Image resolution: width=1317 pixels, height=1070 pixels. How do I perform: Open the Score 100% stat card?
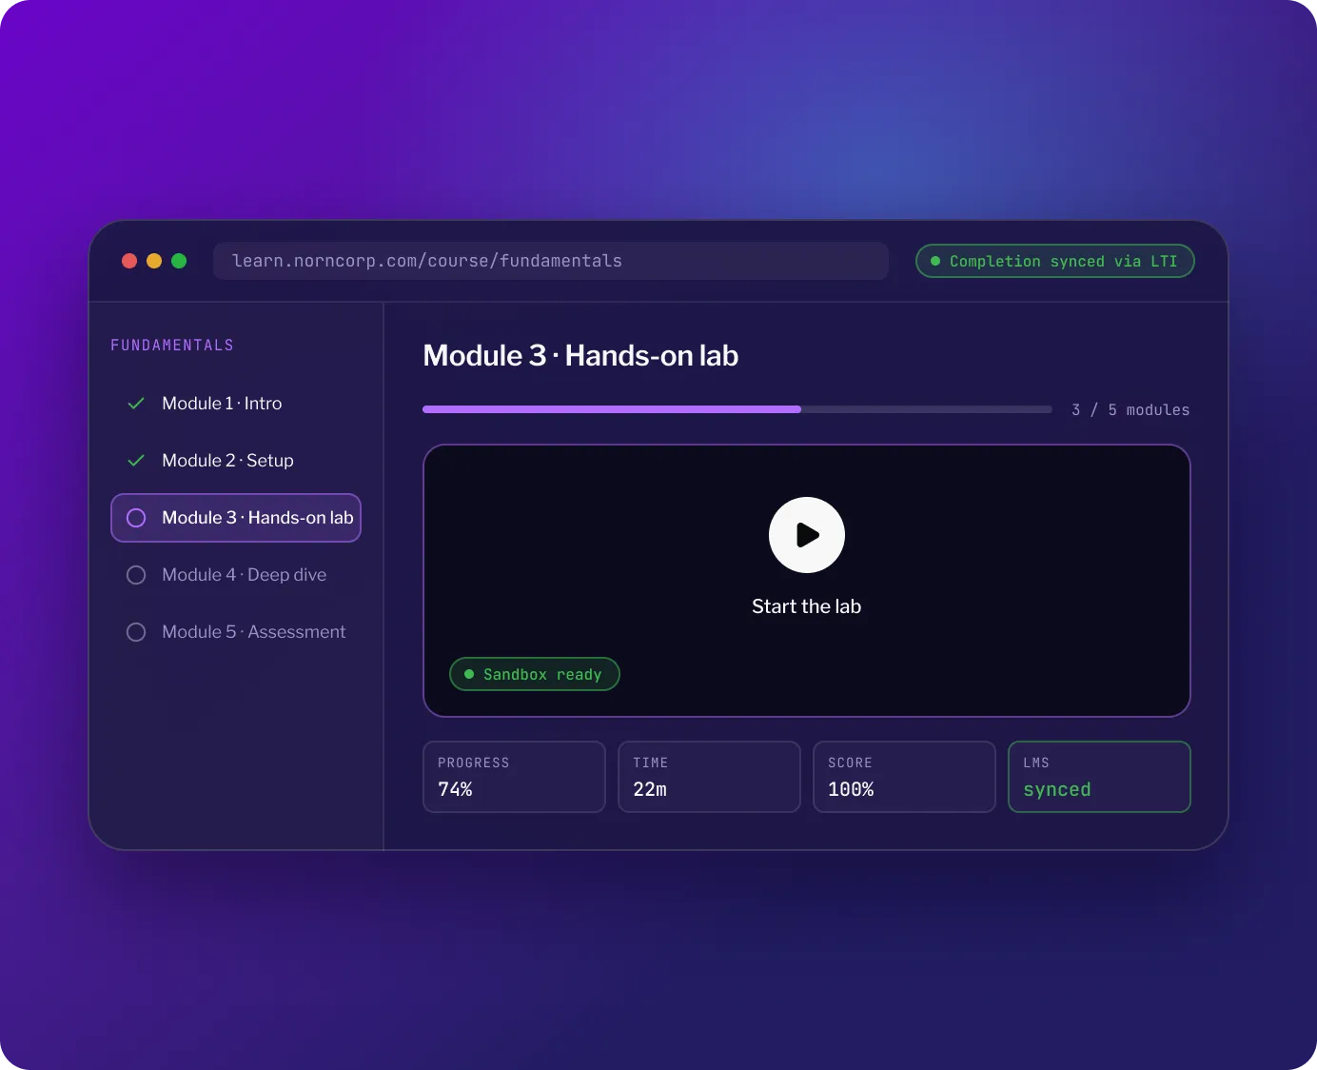[x=904, y=777]
